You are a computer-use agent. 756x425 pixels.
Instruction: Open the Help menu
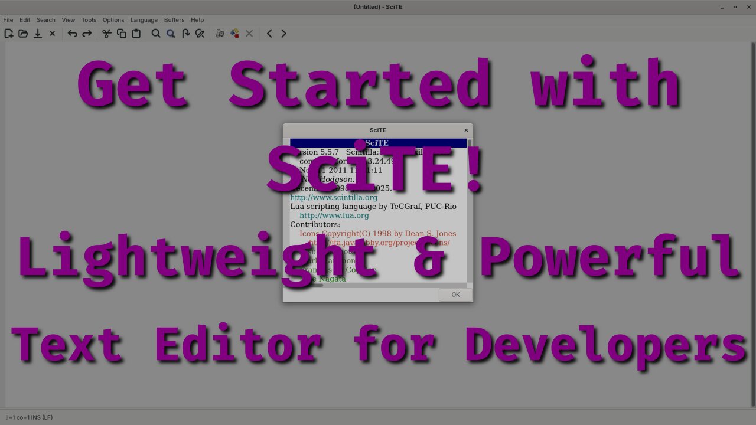click(197, 20)
